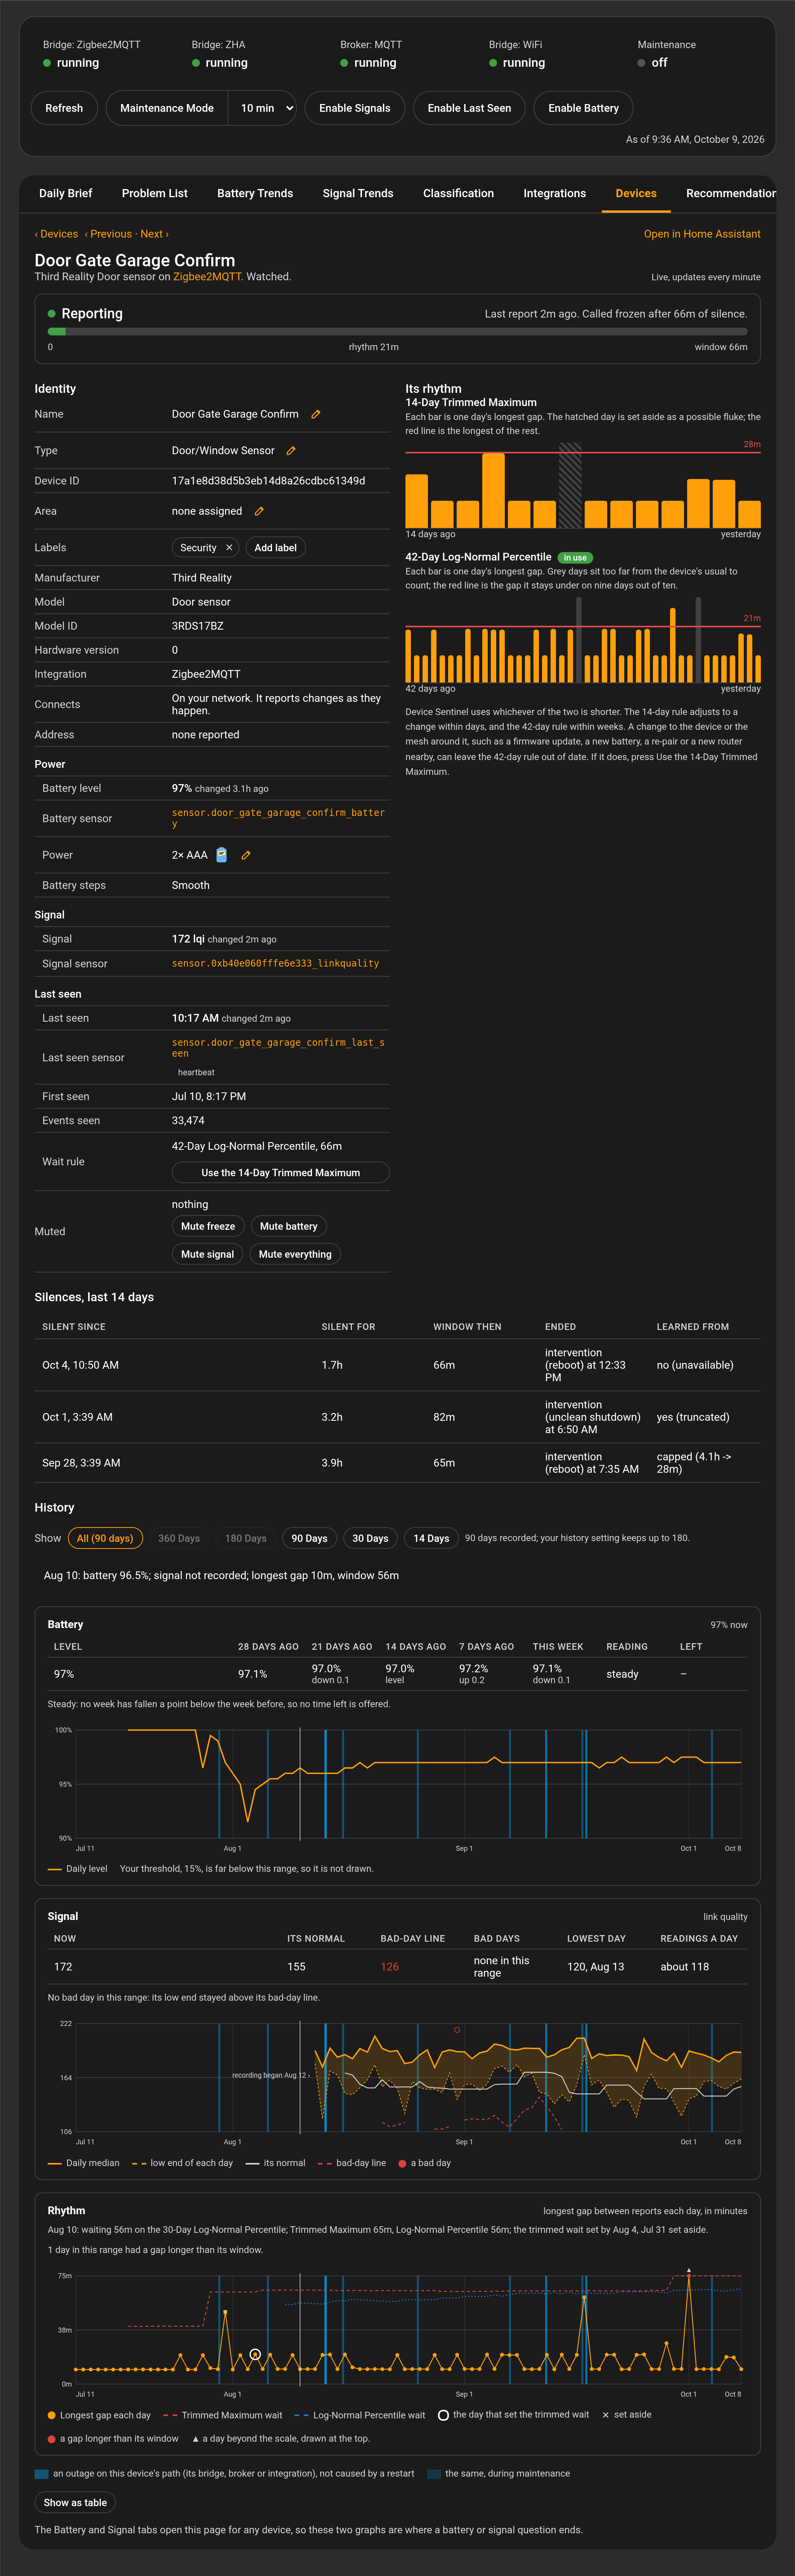795x2576 pixels.
Task: Click Add label button
Action: 275,548
